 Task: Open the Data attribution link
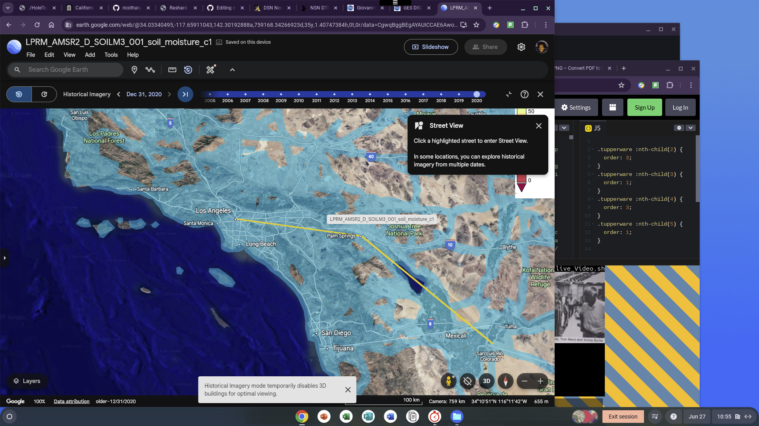72,402
